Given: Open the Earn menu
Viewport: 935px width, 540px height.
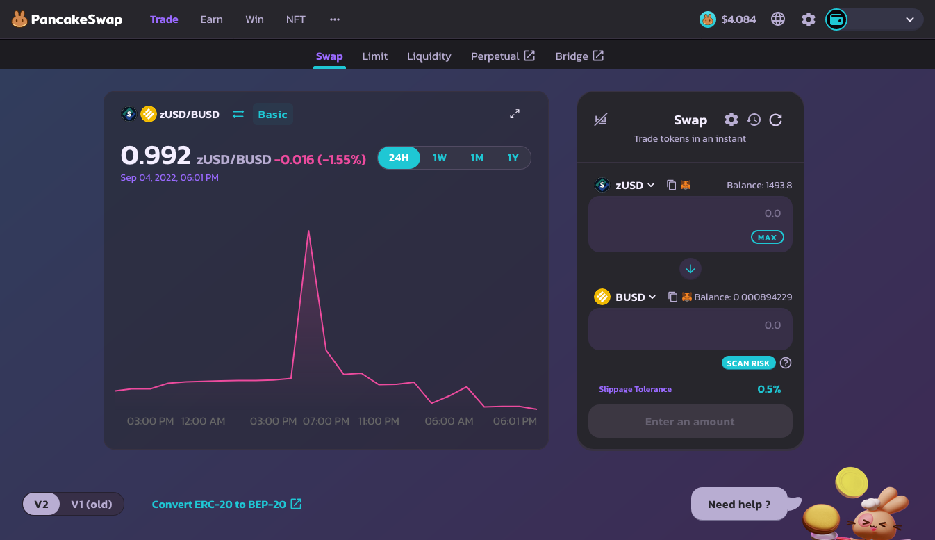Looking at the screenshot, I should [x=211, y=19].
